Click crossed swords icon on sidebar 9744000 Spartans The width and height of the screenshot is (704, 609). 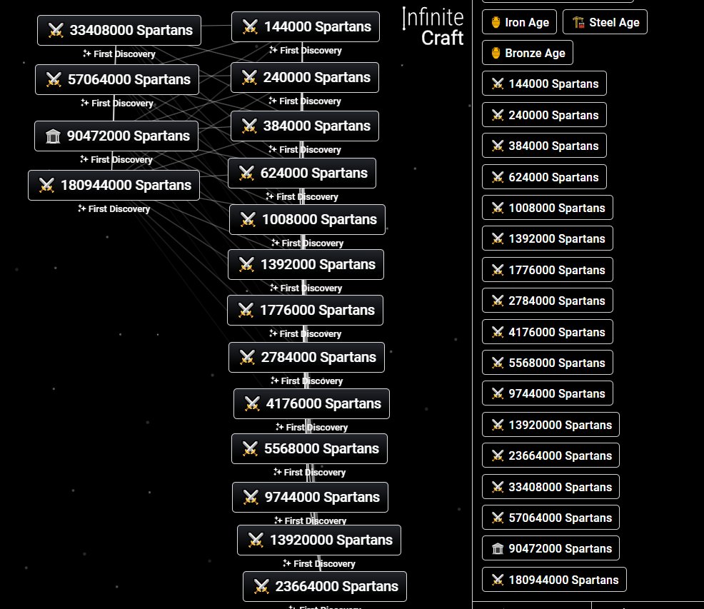(498, 393)
